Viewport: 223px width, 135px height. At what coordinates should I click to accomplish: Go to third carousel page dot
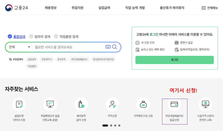115,126
